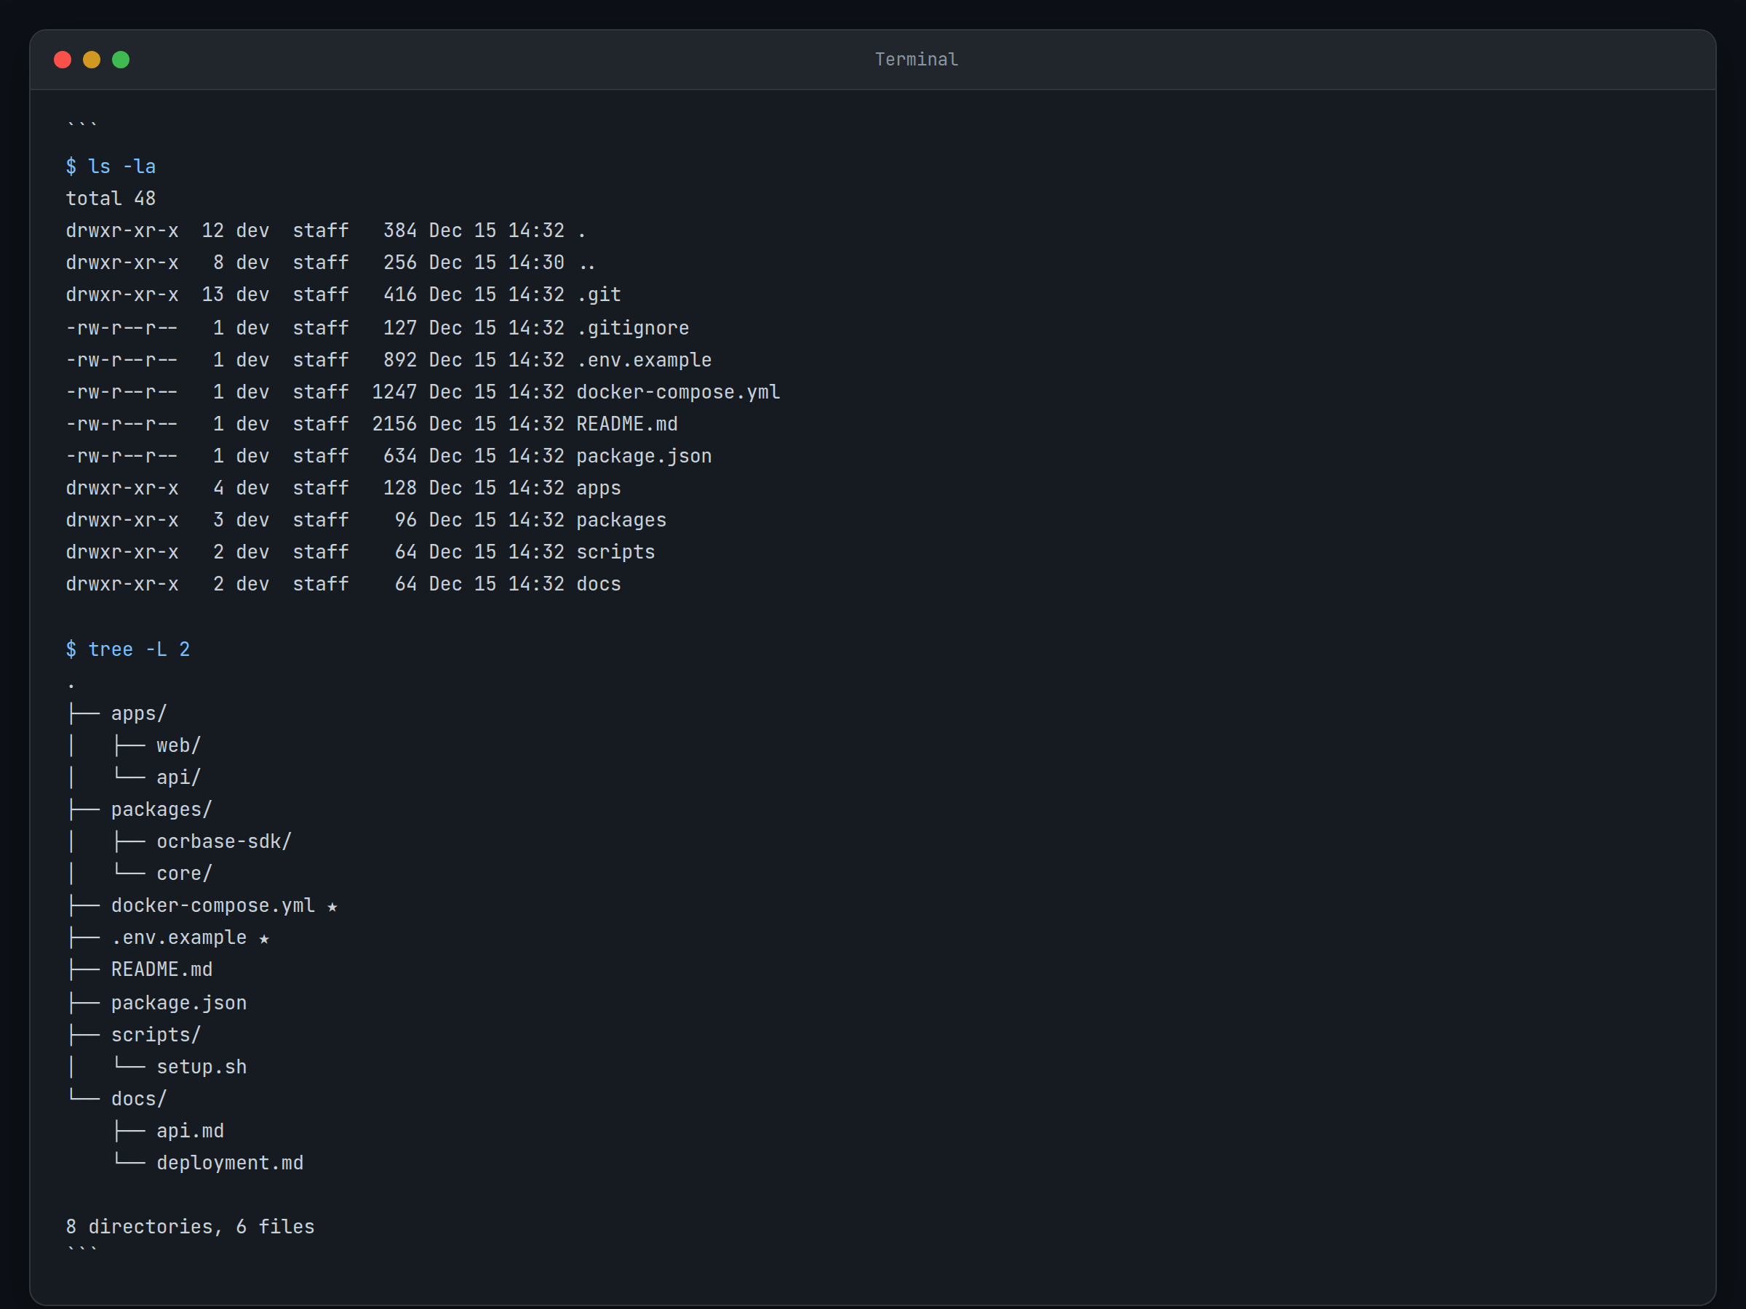Click 'docker-compose.yml' in the ls output
The height and width of the screenshot is (1309, 1746).
(678, 392)
